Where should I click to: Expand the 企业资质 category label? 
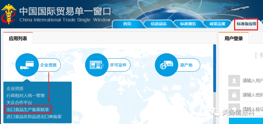pyautogui.click(x=48, y=65)
